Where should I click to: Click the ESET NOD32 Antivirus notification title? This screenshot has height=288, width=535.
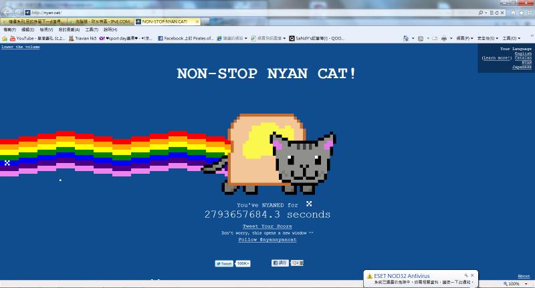[402, 276]
